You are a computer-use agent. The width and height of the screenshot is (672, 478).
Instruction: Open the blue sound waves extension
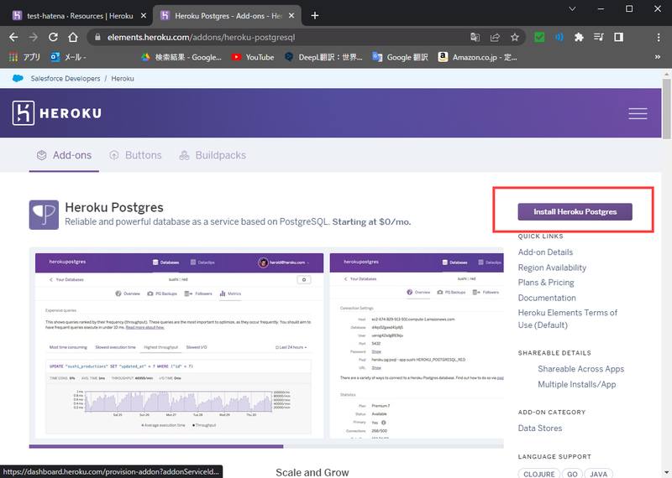point(559,37)
